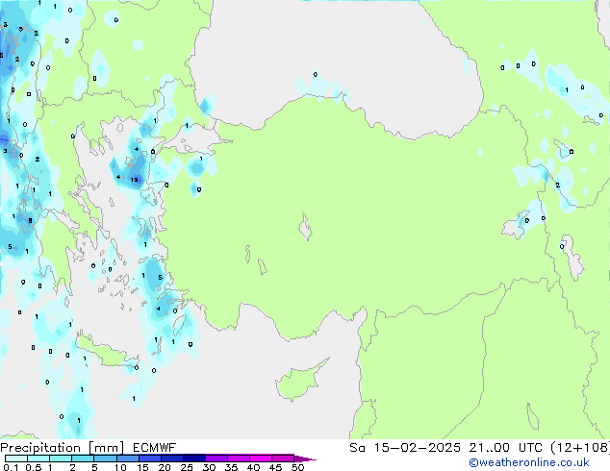This screenshot has width=610, height=471.
Task: Click the legend label 25
Action: coord(187,467)
